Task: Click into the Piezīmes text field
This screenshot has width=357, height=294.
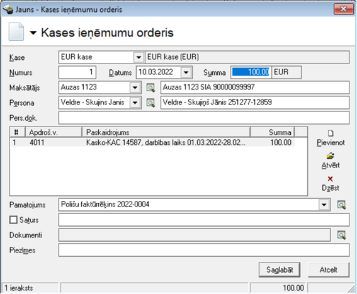Action: [x=204, y=251]
